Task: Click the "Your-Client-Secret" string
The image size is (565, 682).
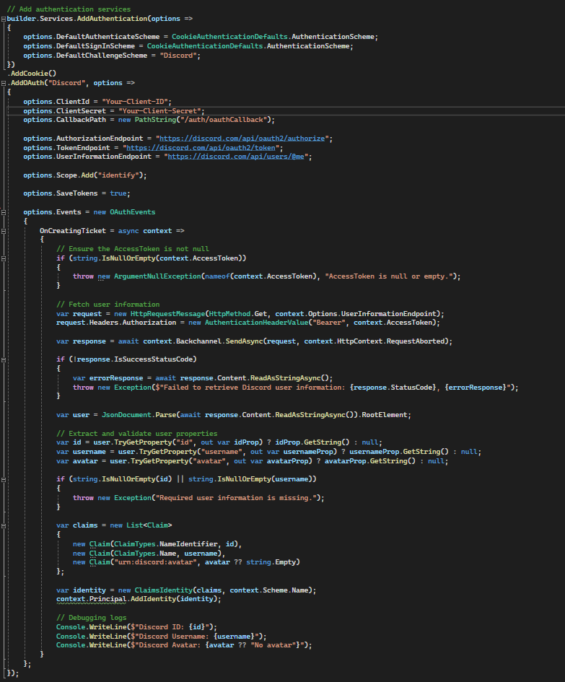Action: 159,111
